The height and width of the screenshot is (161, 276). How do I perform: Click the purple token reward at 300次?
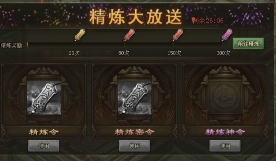227,35
